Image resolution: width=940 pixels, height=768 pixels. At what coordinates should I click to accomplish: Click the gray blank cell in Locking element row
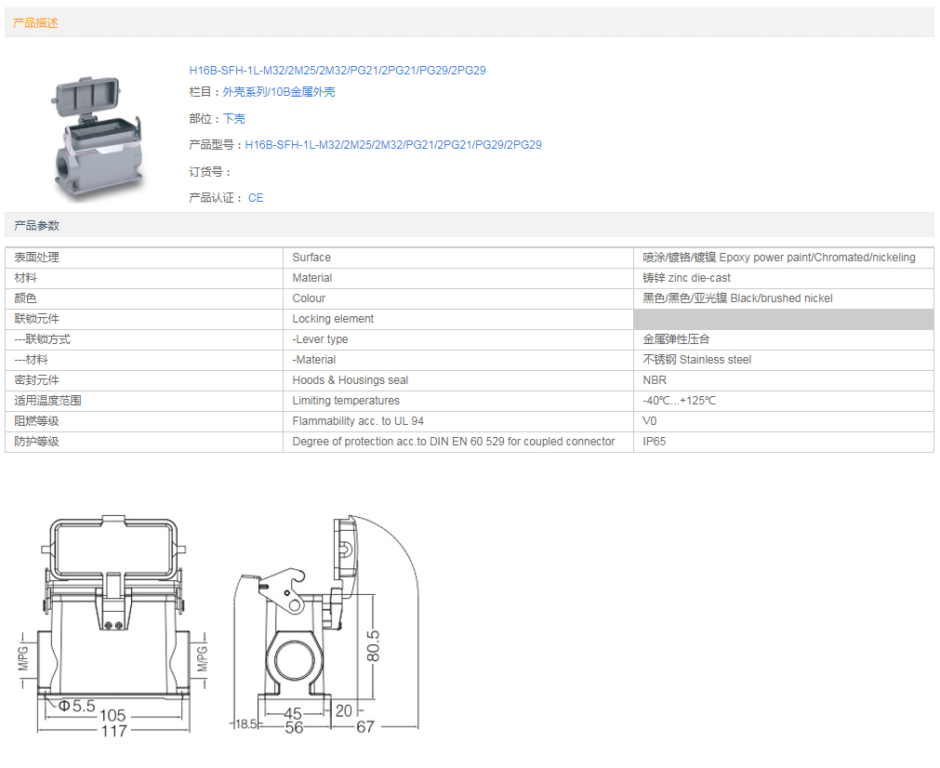pos(783,319)
